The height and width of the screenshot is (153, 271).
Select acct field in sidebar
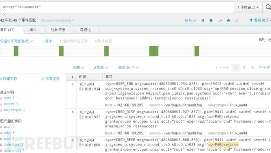(x=7, y=127)
